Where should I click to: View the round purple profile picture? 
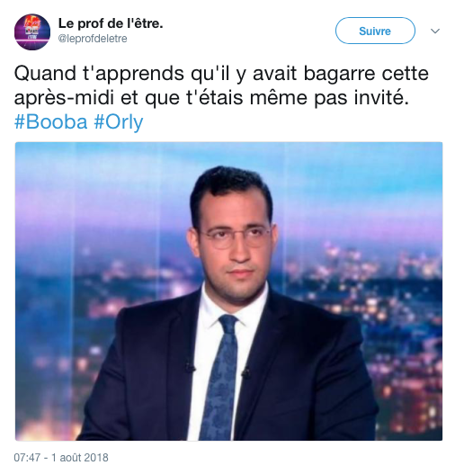(x=32, y=31)
